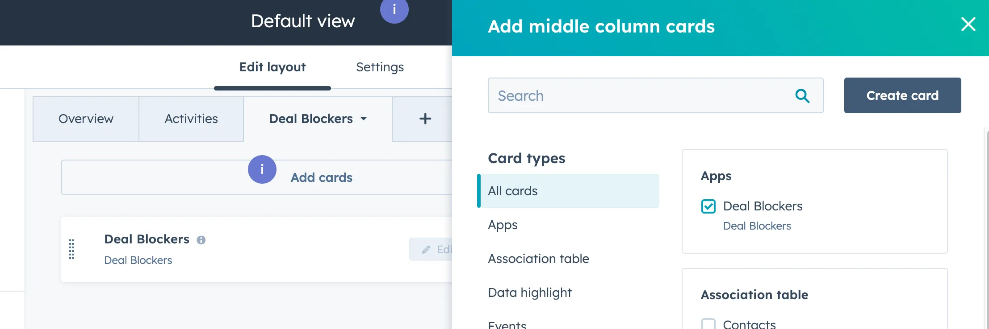Click info icon beside Deal Blockers title
Screen dimensions: 989x329
[x=201, y=240]
